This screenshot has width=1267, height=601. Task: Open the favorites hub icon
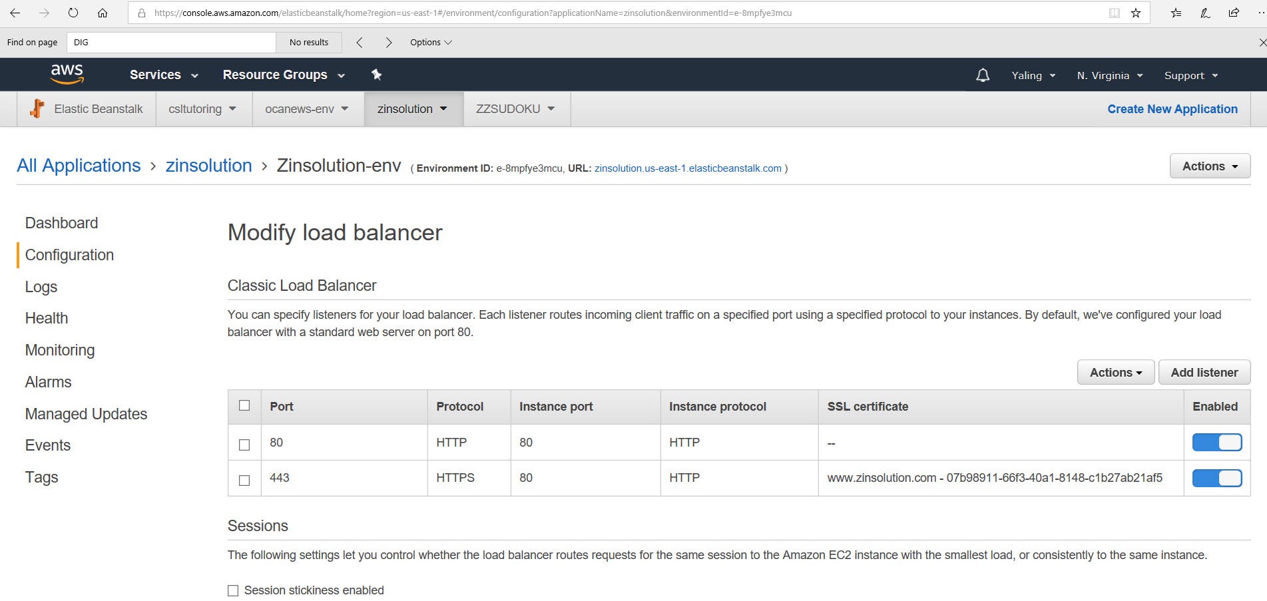(x=1176, y=13)
